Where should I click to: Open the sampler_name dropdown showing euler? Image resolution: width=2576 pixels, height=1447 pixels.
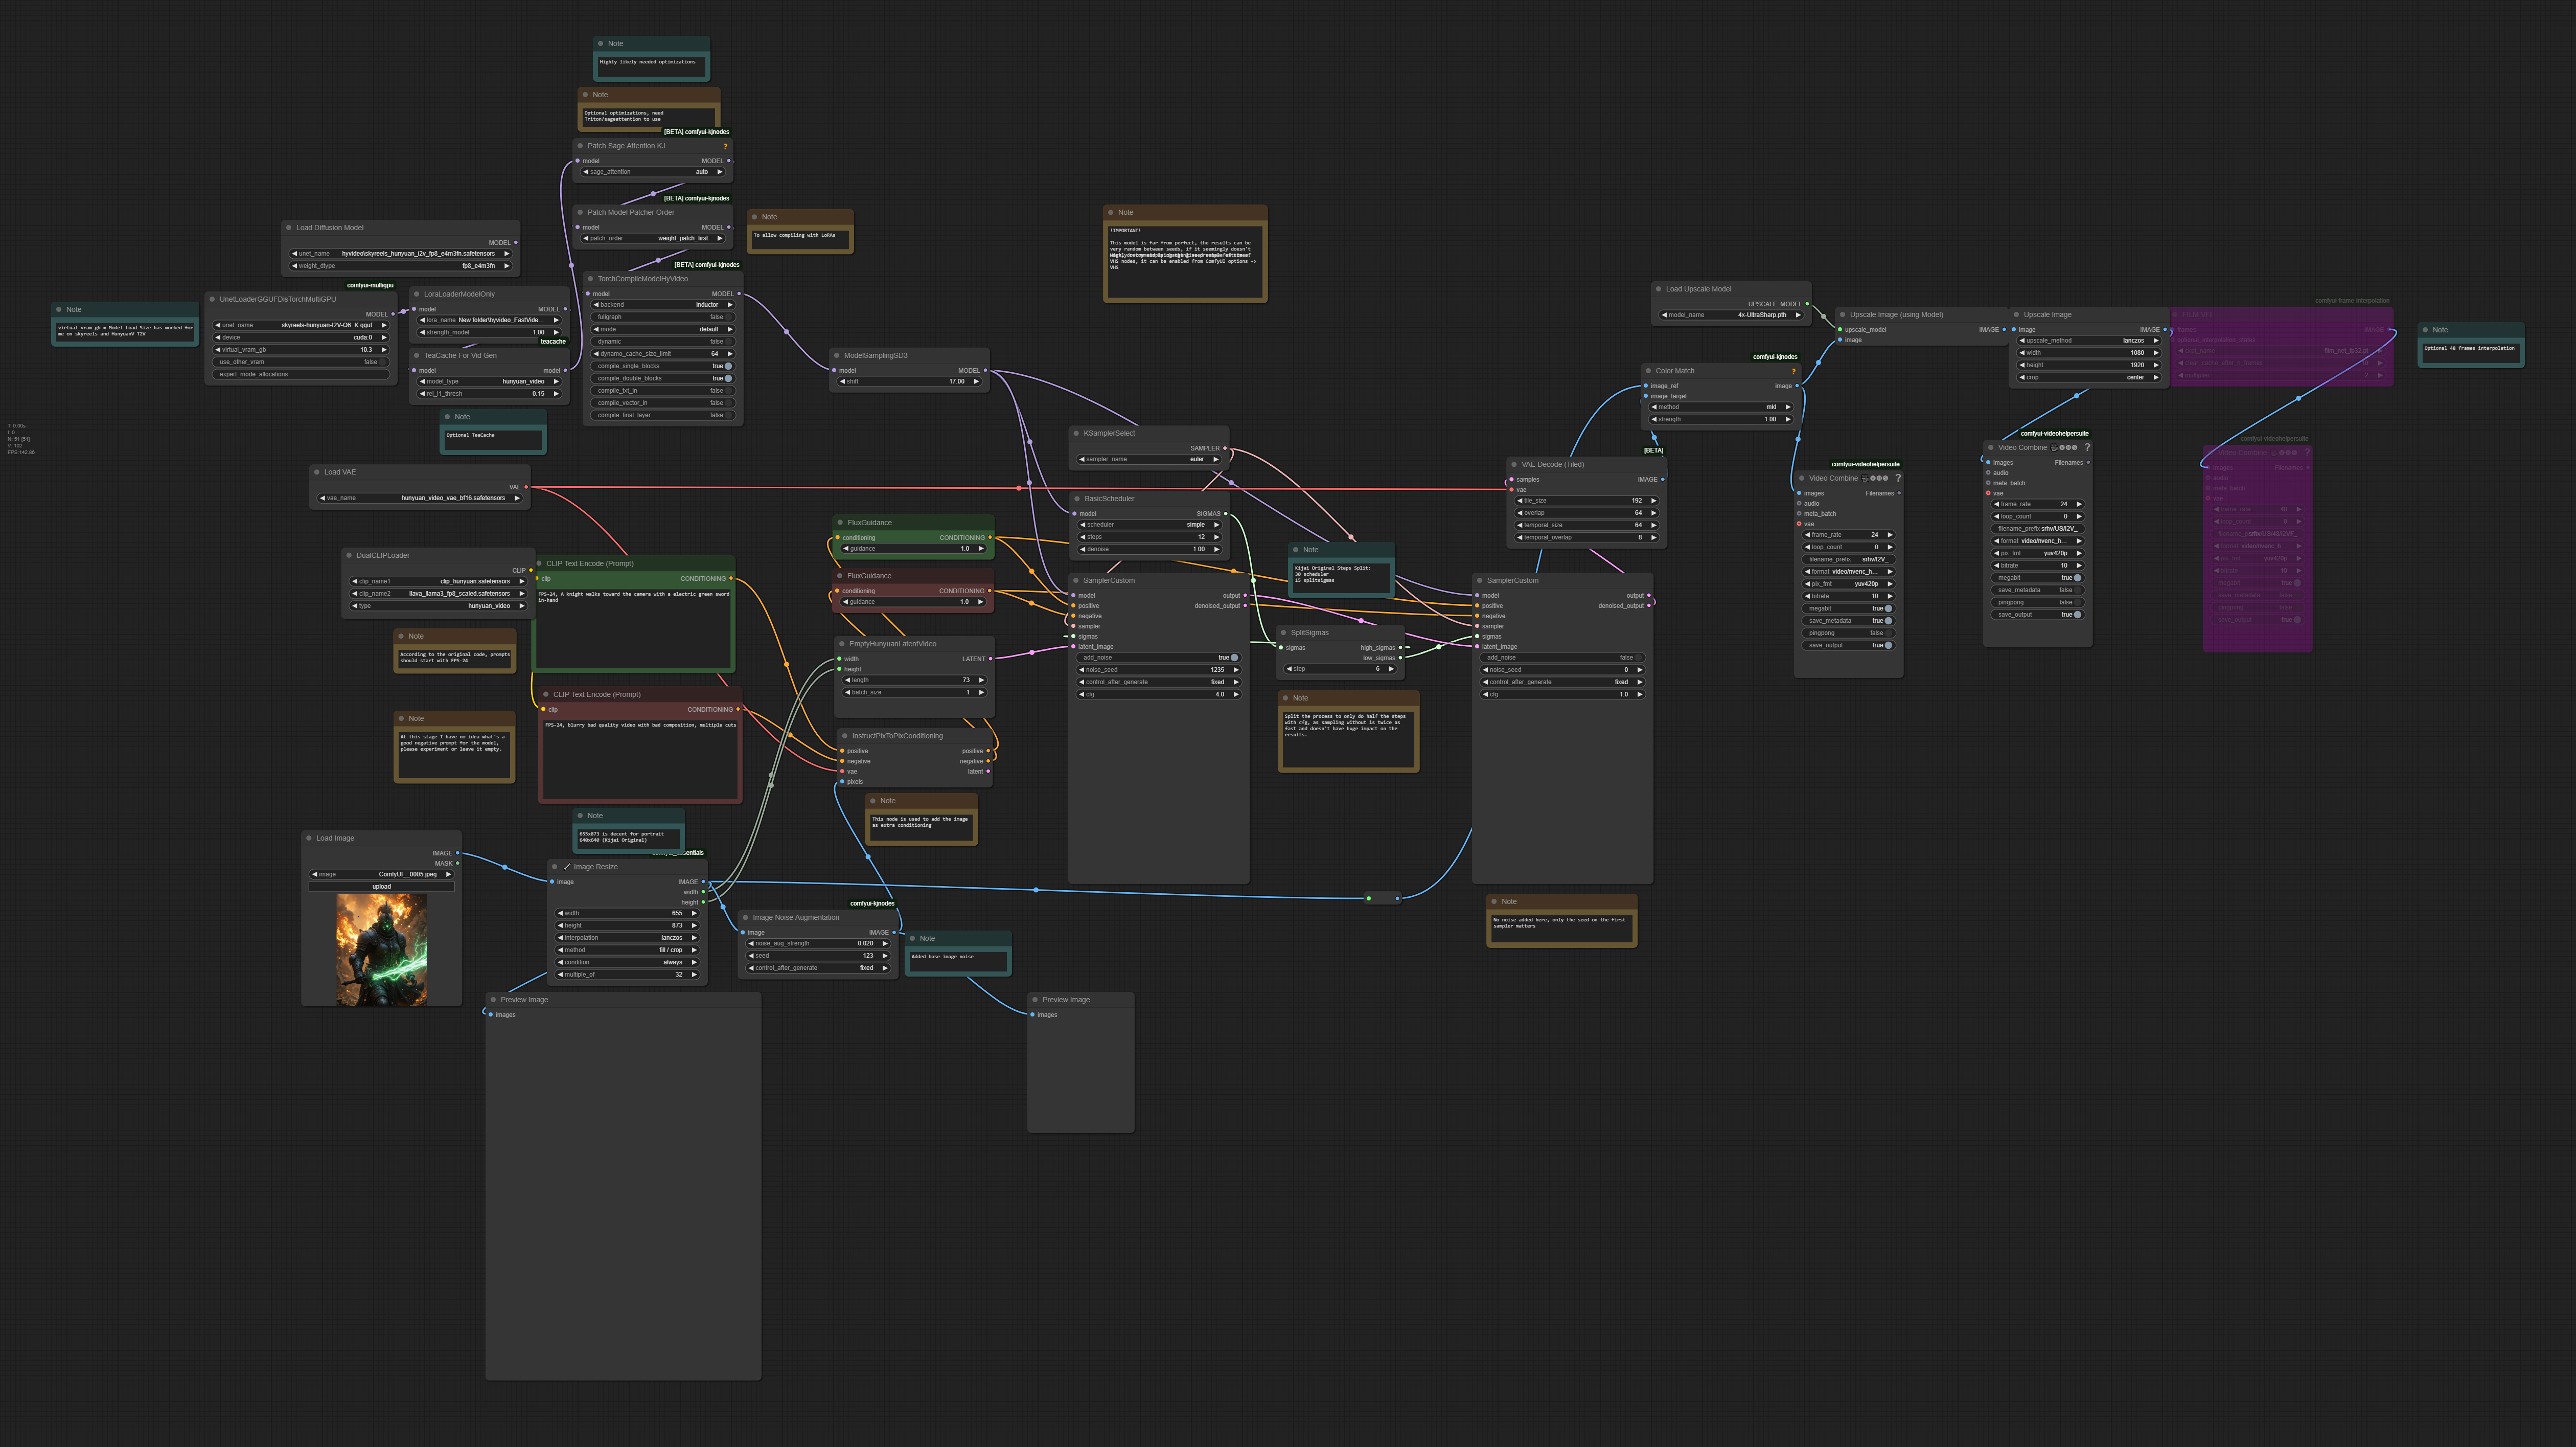click(x=1149, y=459)
